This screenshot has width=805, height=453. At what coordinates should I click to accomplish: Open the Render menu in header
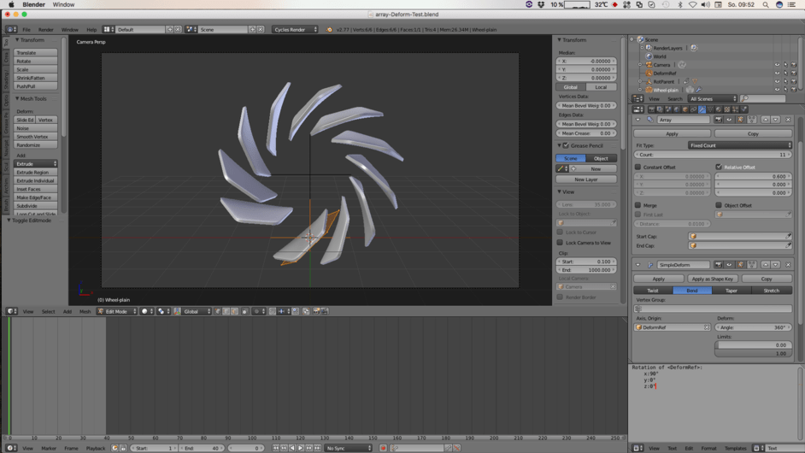coord(45,29)
